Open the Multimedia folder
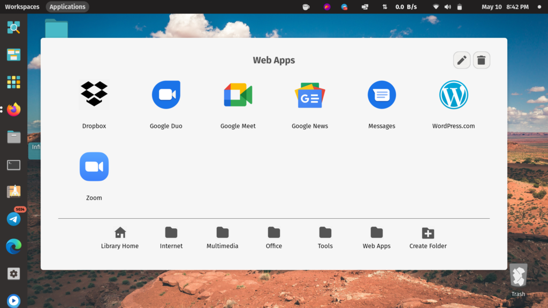 [222, 238]
